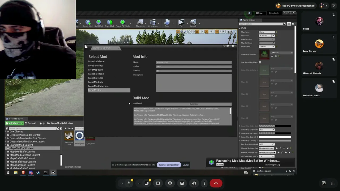Image resolution: width=340 pixels, height=191 pixels.
Task: Click the world coordinate system globe icon
Action: [189, 32]
